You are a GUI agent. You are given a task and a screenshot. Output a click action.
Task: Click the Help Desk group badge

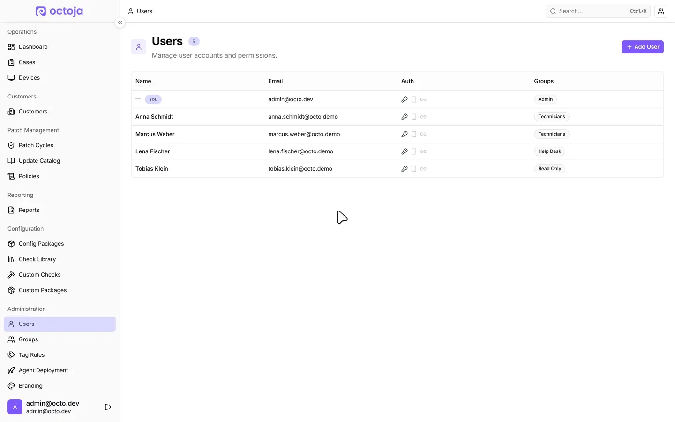549,151
